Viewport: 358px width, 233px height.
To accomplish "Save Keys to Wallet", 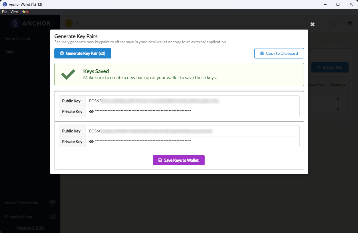I will click(179, 160).
